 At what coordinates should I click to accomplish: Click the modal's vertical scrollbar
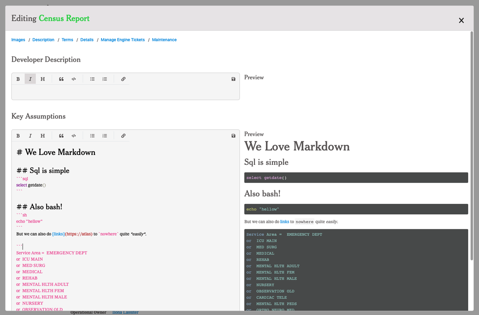[x=472, y=145]
